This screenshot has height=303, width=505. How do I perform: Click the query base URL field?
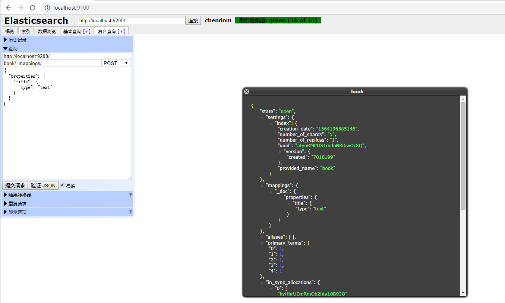pyautogui.click(x=67, y=56)
